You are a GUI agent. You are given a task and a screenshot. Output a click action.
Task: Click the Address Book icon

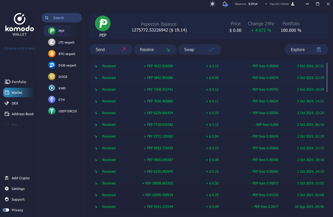(x=7, y=114)
